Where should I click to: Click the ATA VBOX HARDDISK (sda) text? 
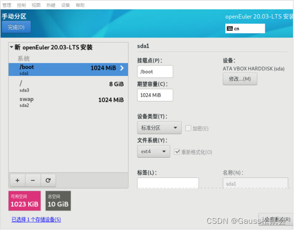click(x=253, y=69)
